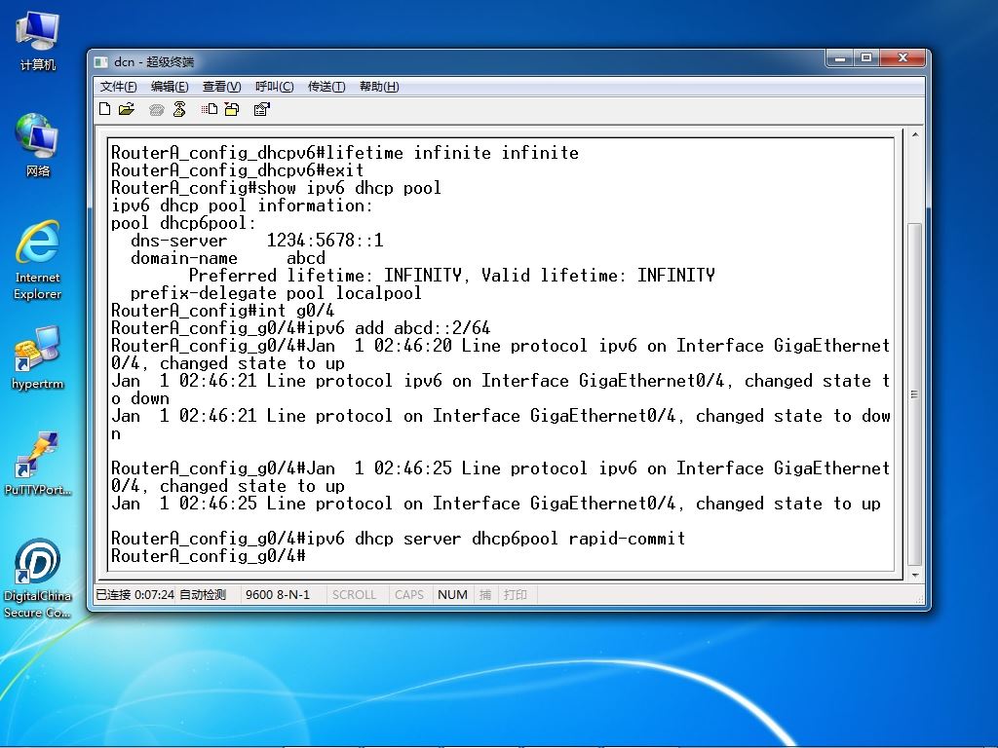The width and height of the screenshot is (998, 748).
Task: Click the 'lifetime infinite infinite' command line
Action: point(345,153)
